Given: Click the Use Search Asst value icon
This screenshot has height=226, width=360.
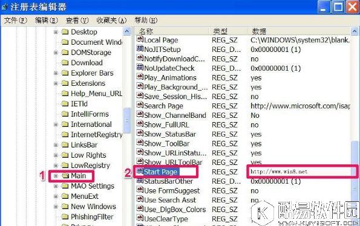Looking at the screenshot, I should (x=140, y=199).
